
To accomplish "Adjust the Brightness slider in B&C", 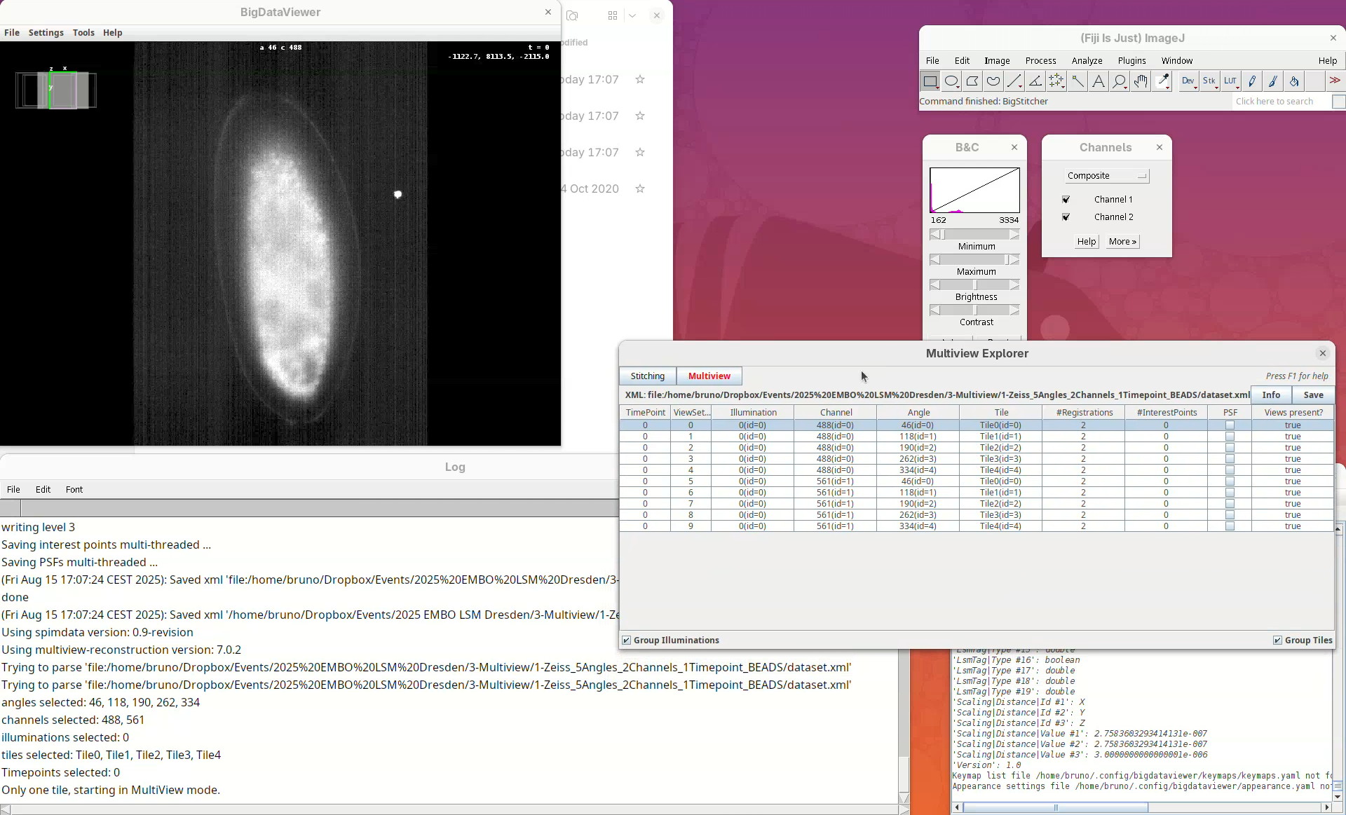I will click(x=974, y=285).
